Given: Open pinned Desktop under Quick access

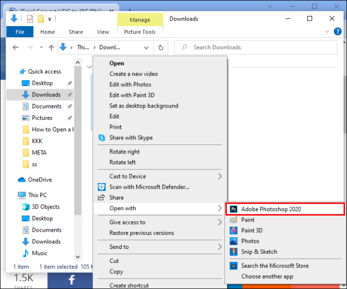Looking at the screenshot, I should tap(42, 83).
